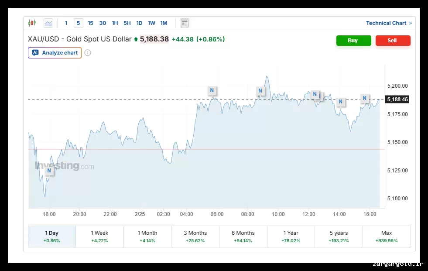The height and width of the screenshot is (271, 428).
Task: Open the news marker before 09:00
Action: coord(260,91)
